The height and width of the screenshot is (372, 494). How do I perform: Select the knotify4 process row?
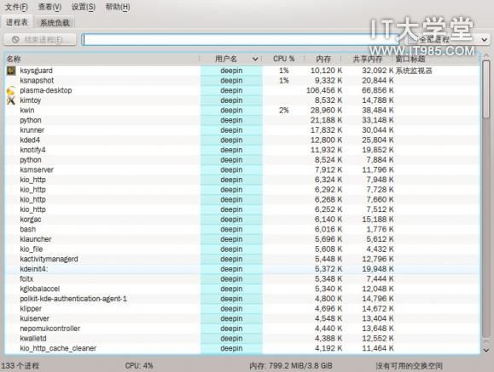click(x=242, y=150)
